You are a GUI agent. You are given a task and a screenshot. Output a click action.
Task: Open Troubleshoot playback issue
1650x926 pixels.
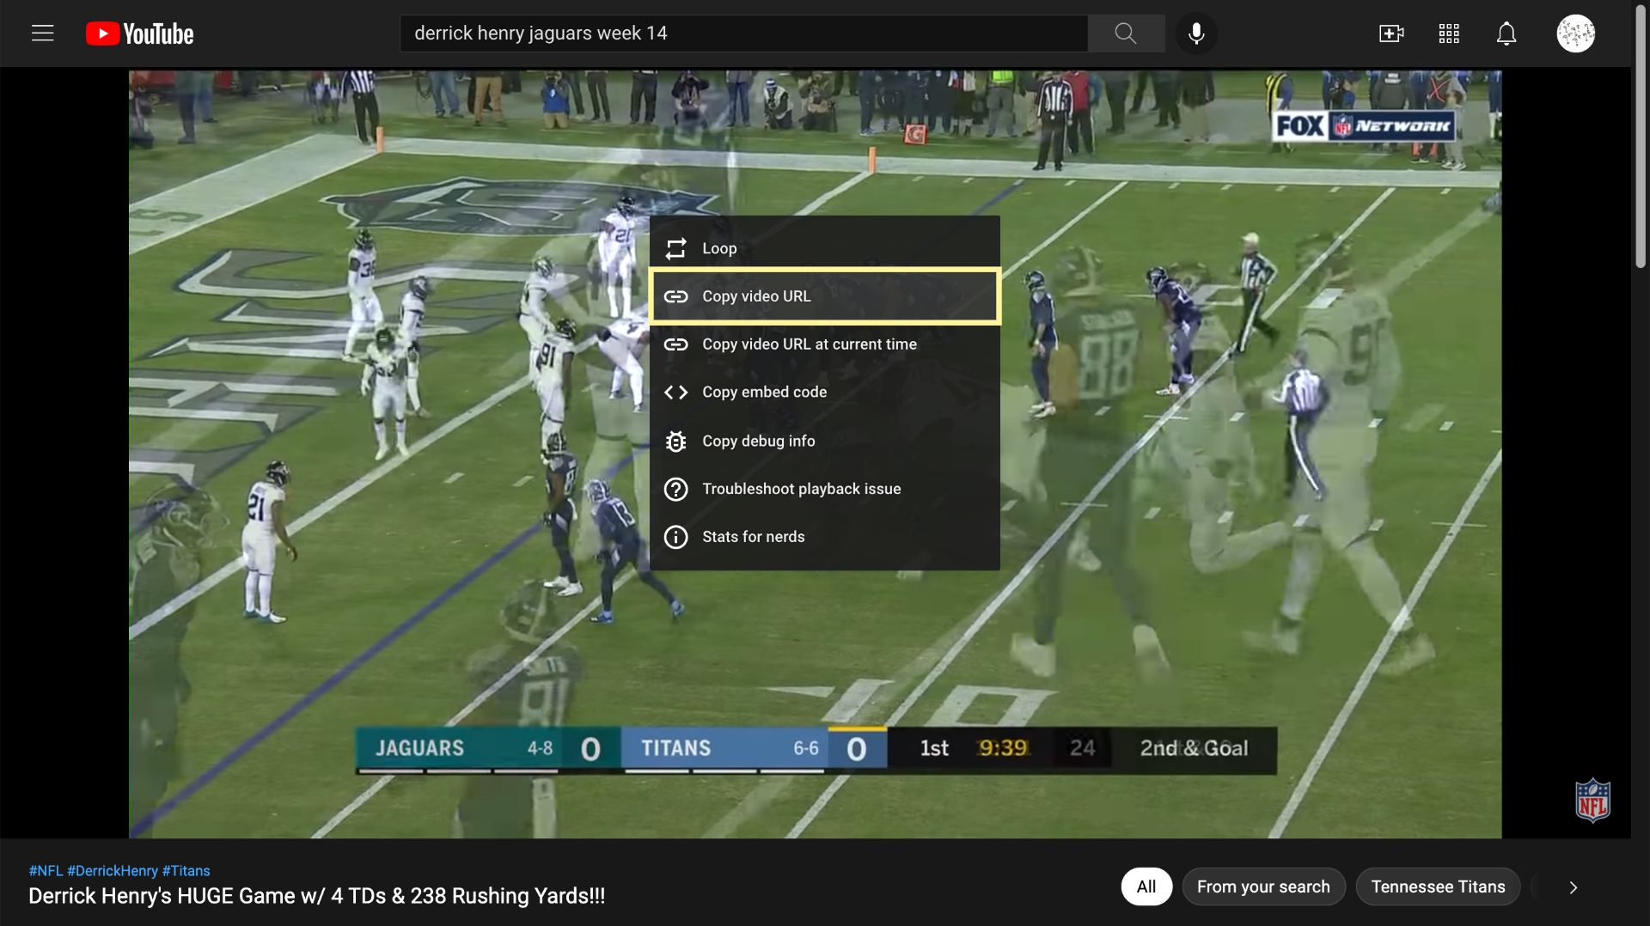click(823, 489)
